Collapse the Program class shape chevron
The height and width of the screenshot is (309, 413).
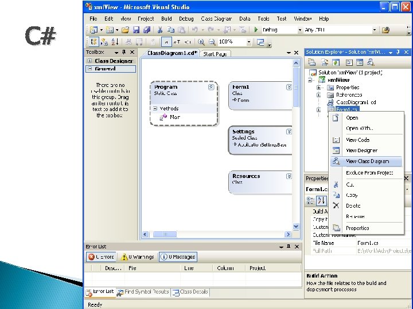click(x=211, y=87)
